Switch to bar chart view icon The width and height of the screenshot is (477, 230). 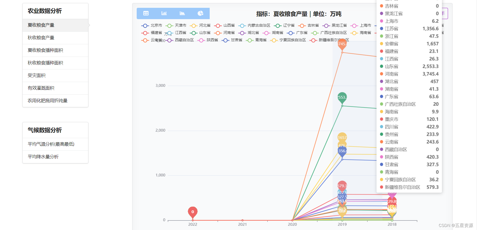(164, 13)
